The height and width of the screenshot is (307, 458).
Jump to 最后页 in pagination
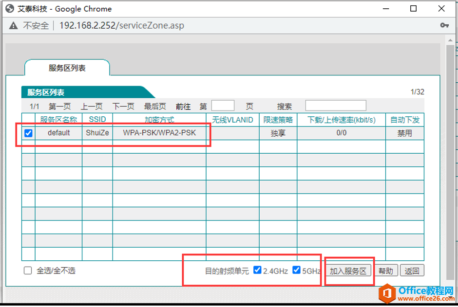tap(155, 107)
